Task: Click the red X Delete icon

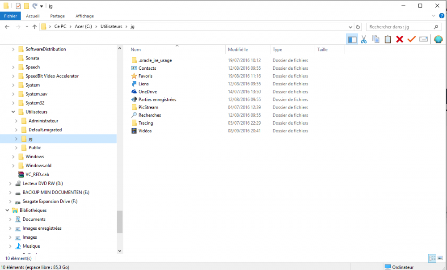Action: coord(400,39)
